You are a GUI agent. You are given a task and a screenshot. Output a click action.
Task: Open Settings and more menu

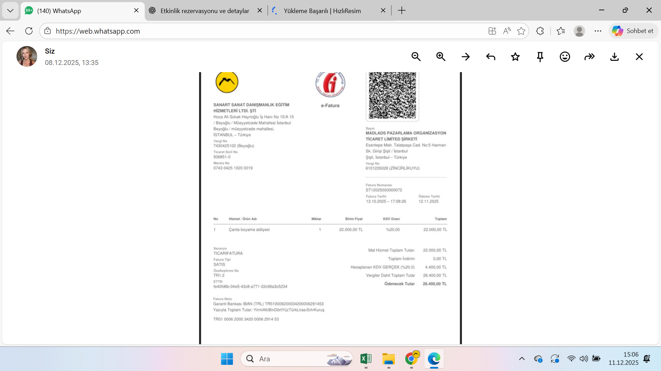(598, 31)
